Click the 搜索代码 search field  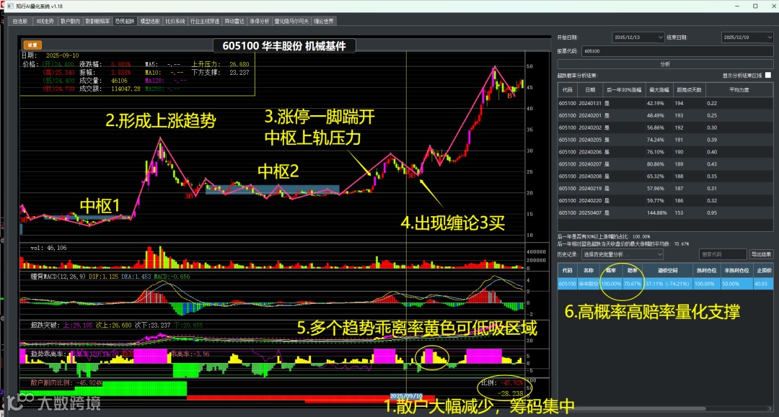[723, 254]
